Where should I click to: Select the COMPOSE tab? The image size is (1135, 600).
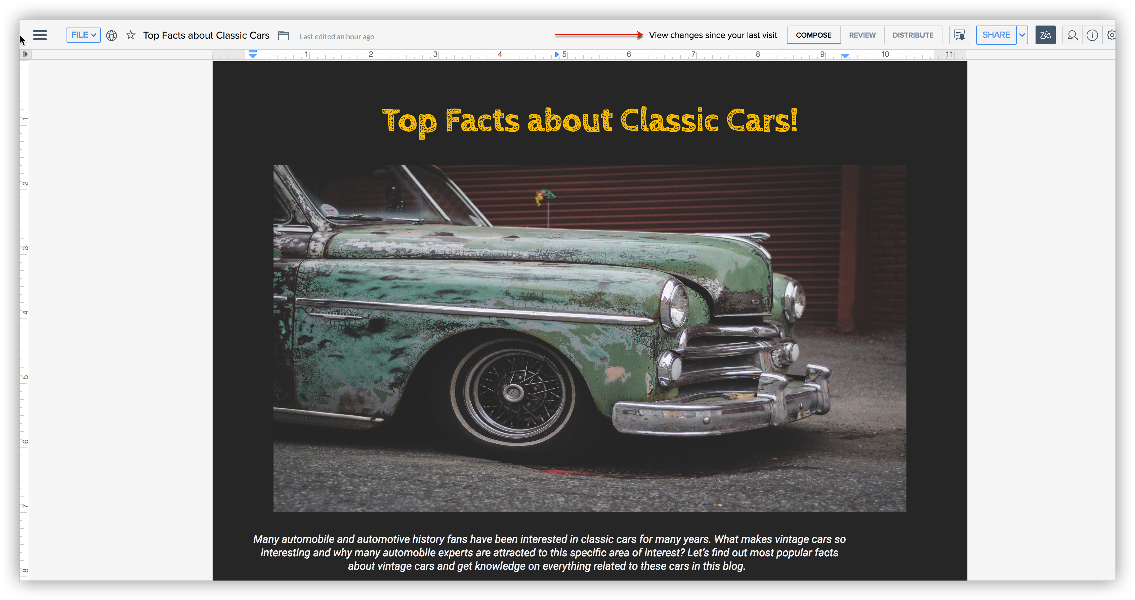(x=813, y=35)
